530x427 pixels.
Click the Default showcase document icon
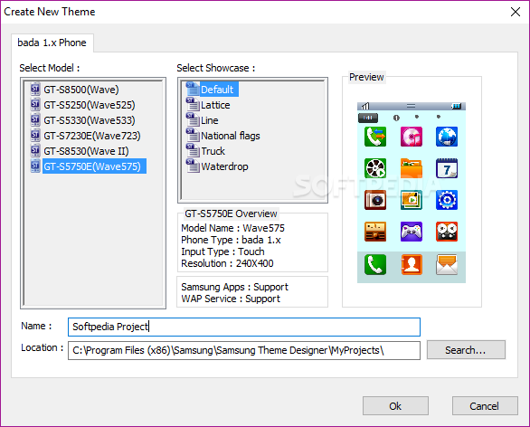(193, 89)
